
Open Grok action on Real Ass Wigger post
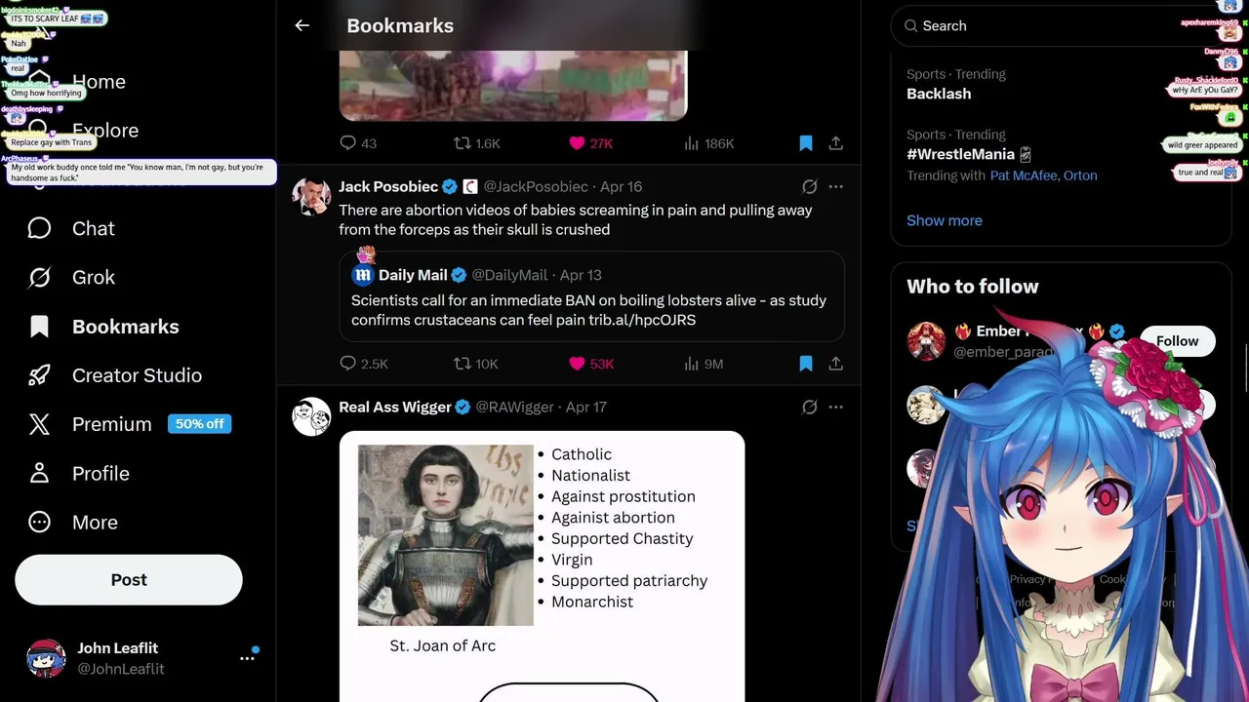(x=809, y=407)
